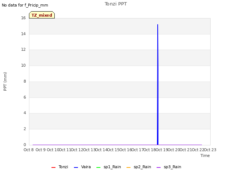Click the 2 y-axis tick label
Image resolution: width=232 pixels, height=174 pixels.
pyautogui.click(x=25, y=129)
